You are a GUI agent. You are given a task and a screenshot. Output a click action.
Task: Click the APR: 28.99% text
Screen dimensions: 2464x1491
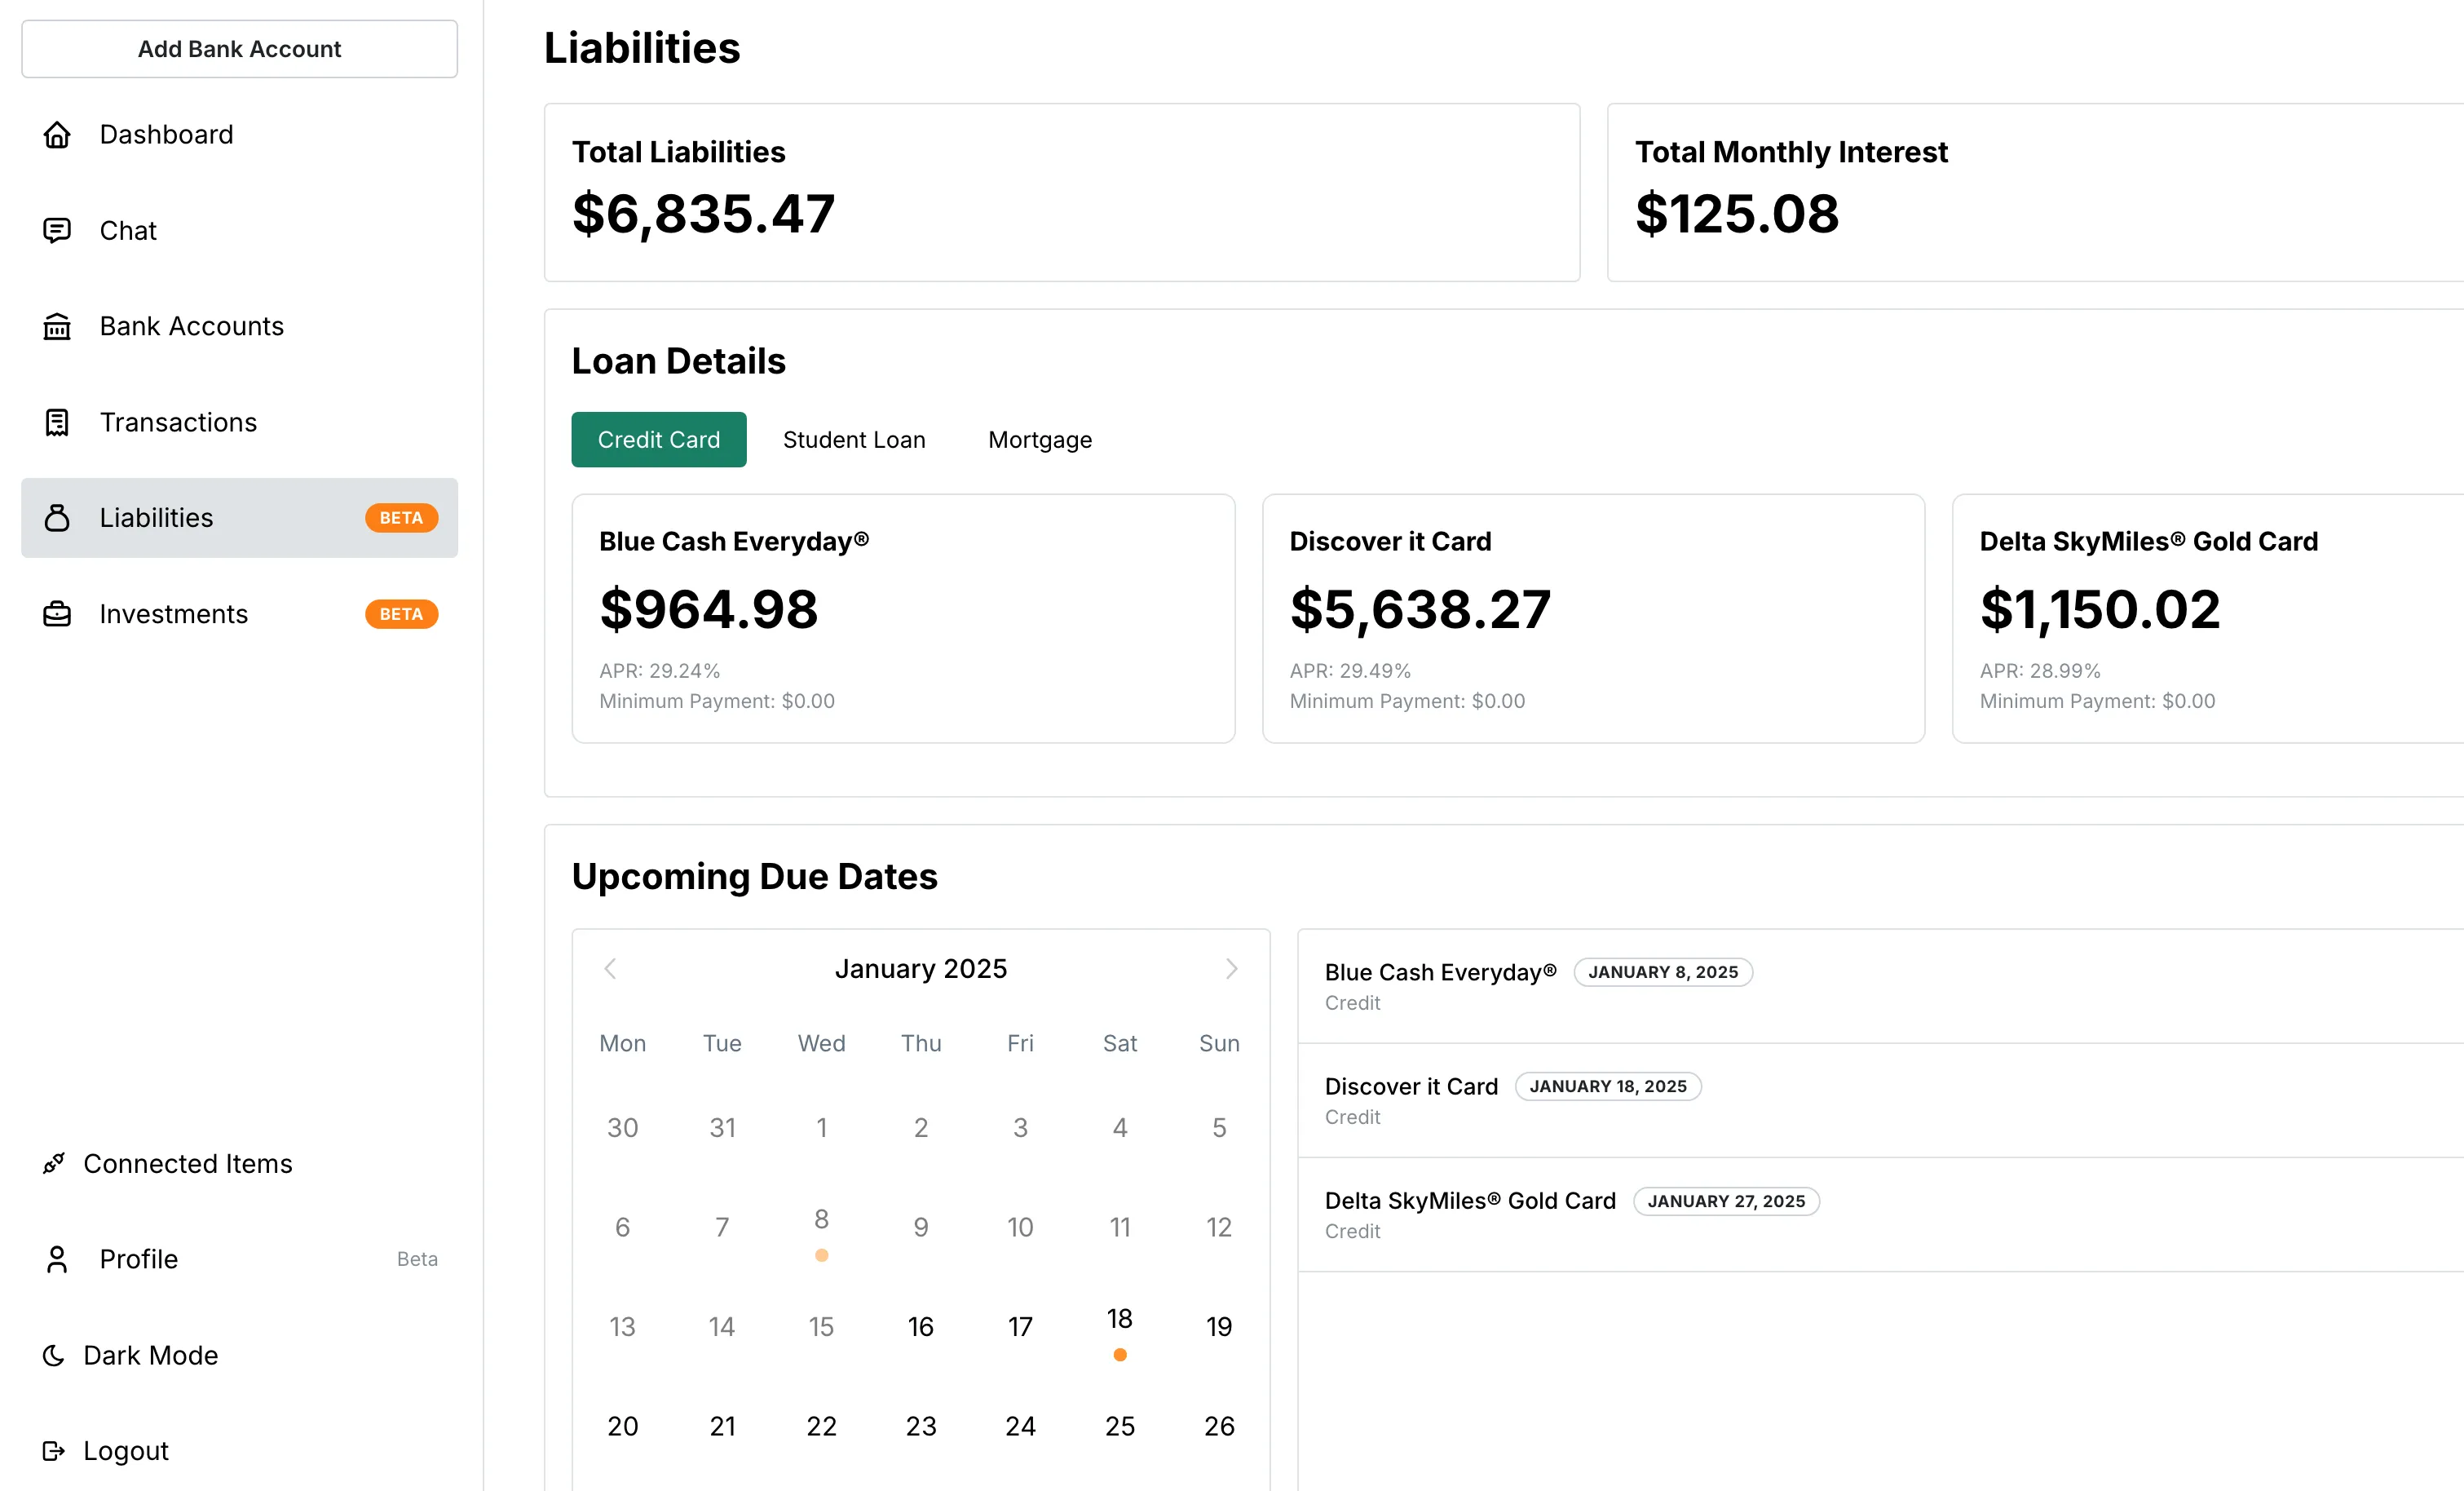click(2039, 670)
